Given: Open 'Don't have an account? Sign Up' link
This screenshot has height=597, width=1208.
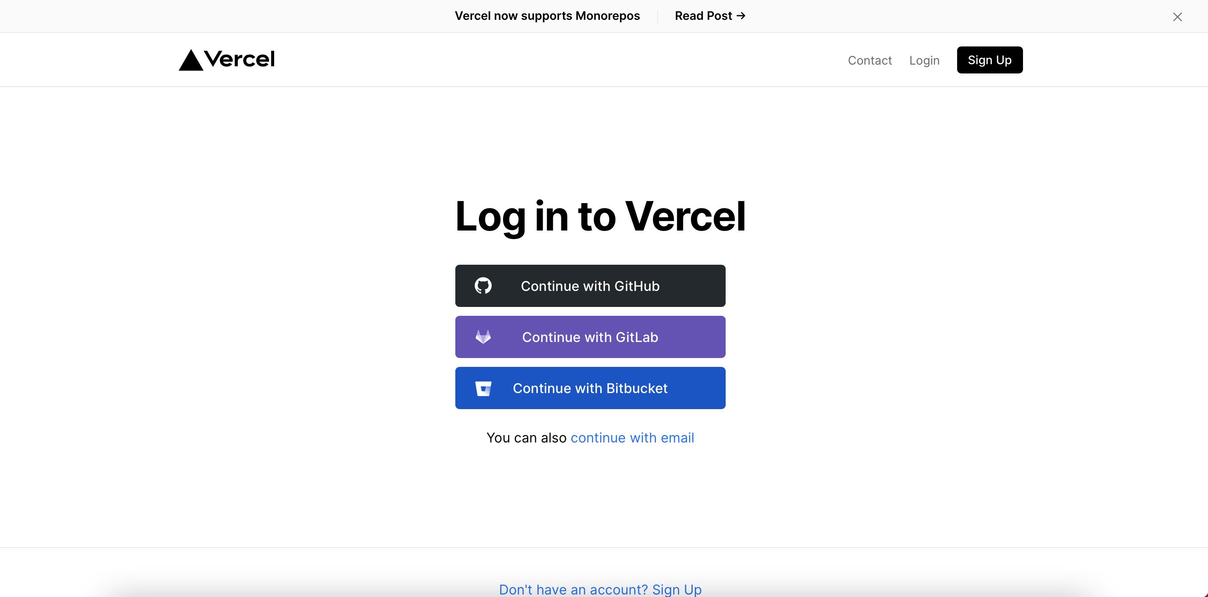Looking at the screenshot, I should [600, 589].
